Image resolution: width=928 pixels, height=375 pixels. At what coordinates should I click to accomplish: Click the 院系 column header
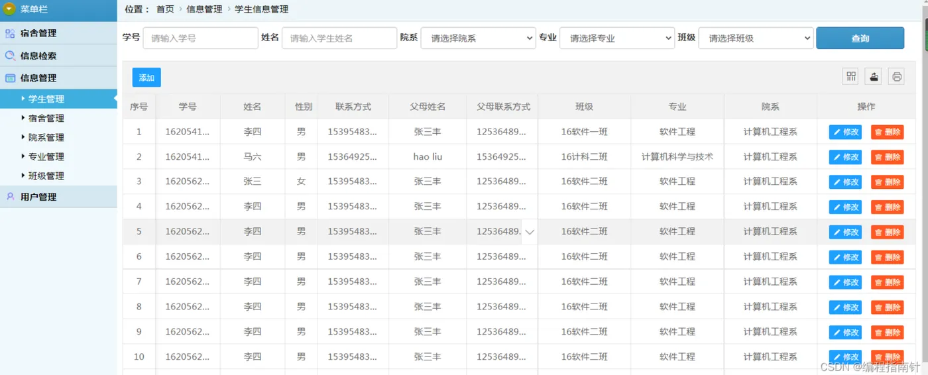pos(770,107)
